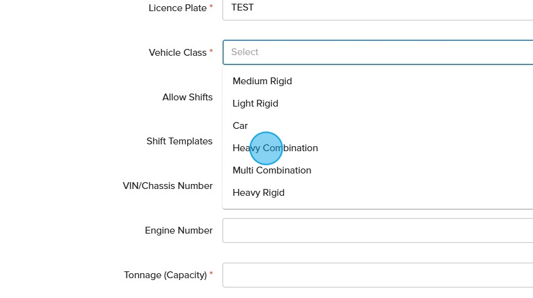Viewport: 533px width, 298px height.
Task: Click the Engine Number label
Action: (x=178, y=230)
